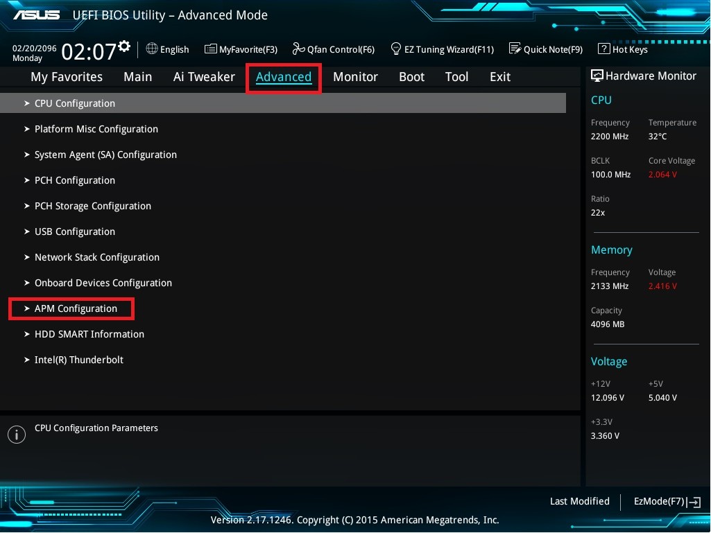Image resolution: width=711 pixels, height=533 pixels.
Task: Expand PCH Storage Configuration arrow
Action: [27, 206]
